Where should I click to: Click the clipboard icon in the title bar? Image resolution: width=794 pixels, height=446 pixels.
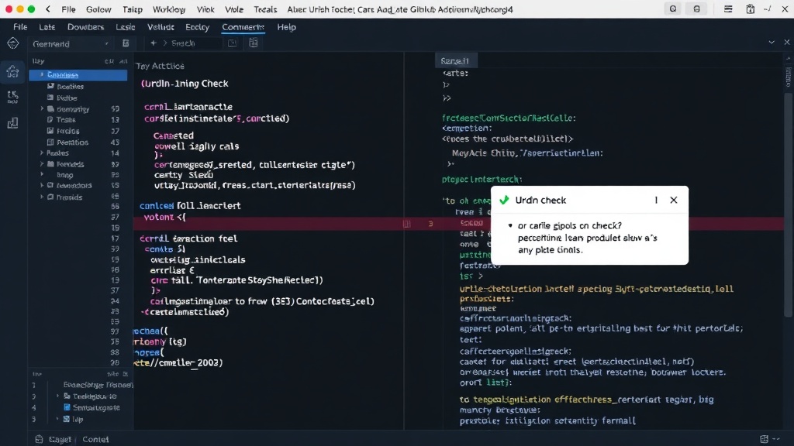coord(750,9)
